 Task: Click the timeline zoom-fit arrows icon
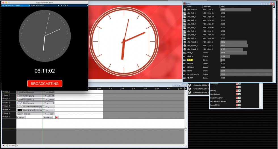point(12,146)
